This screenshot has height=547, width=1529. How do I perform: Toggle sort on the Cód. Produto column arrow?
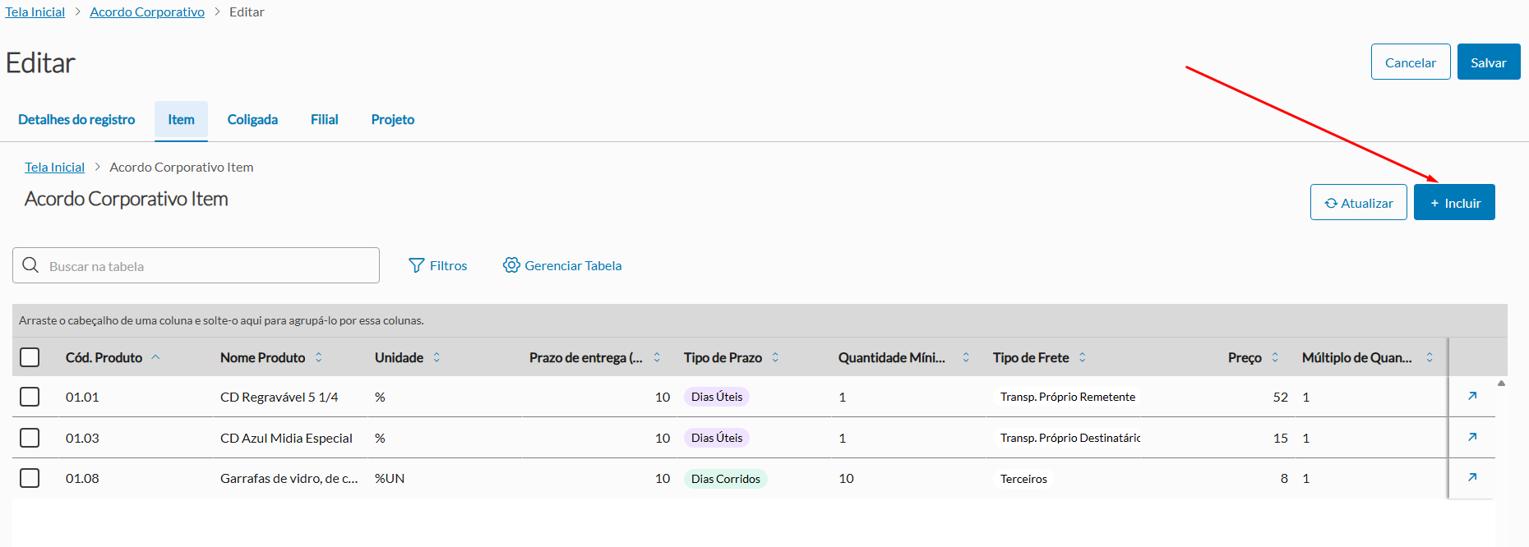click(x=155, y=357)
